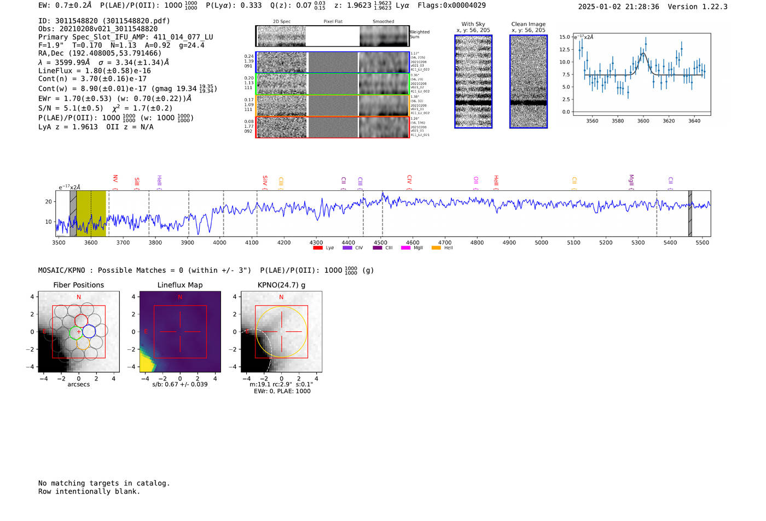Open the Clean Image thumbnail
The image size is (766, 521).
click(x=529, y=81)
